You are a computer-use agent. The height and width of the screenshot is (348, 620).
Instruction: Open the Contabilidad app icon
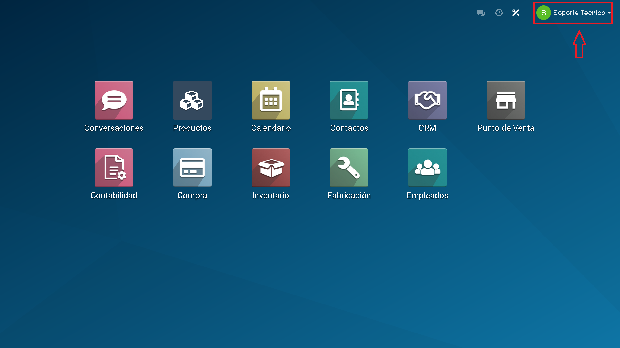point(114,168)
